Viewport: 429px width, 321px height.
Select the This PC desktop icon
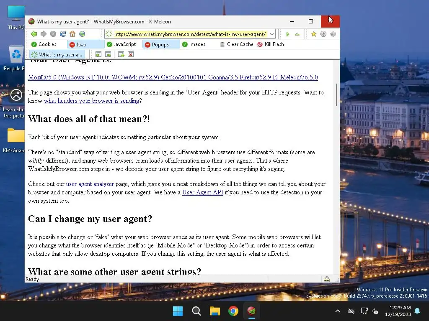point(16,18)
